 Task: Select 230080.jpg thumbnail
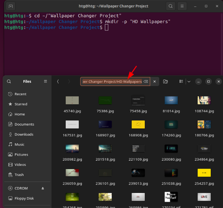pyautogui.click(x=171, y=148)
